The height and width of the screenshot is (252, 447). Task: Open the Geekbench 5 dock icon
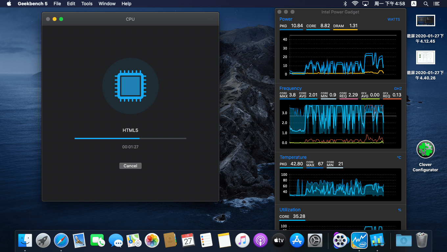click(377, 241)
